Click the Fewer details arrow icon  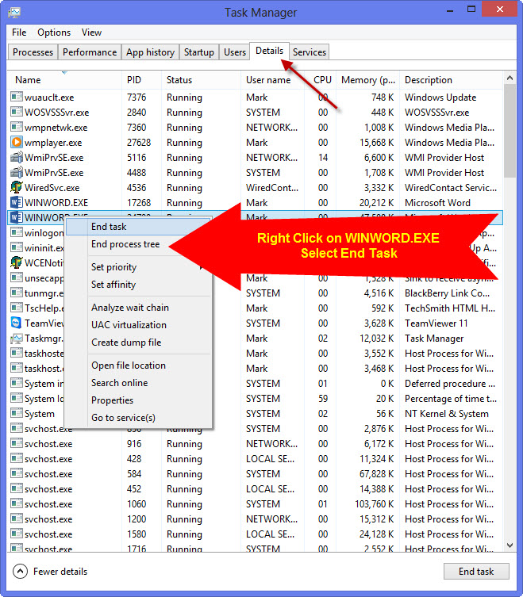click(20, 571)
